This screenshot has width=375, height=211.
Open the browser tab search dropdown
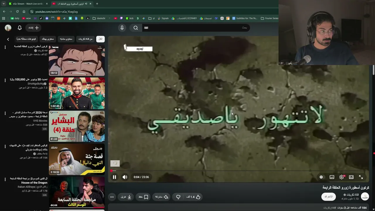click(x=4, y=4)
